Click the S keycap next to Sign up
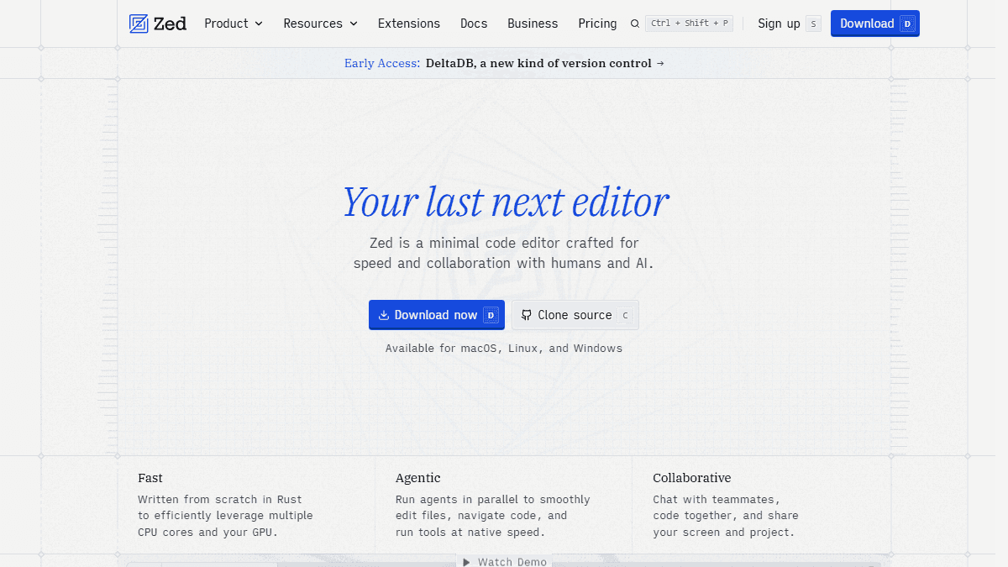1008x567 pixels. click(813, 24)
